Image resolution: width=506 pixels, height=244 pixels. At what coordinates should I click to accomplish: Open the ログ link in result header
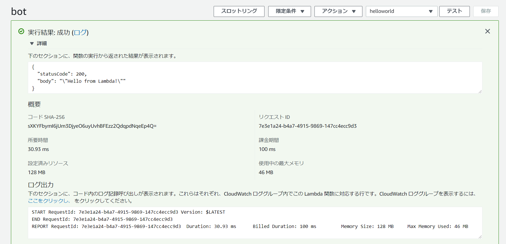pos(80,32)
